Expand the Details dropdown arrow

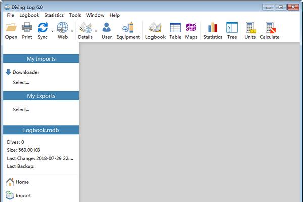pyautogui.click(x=96, y=31)
